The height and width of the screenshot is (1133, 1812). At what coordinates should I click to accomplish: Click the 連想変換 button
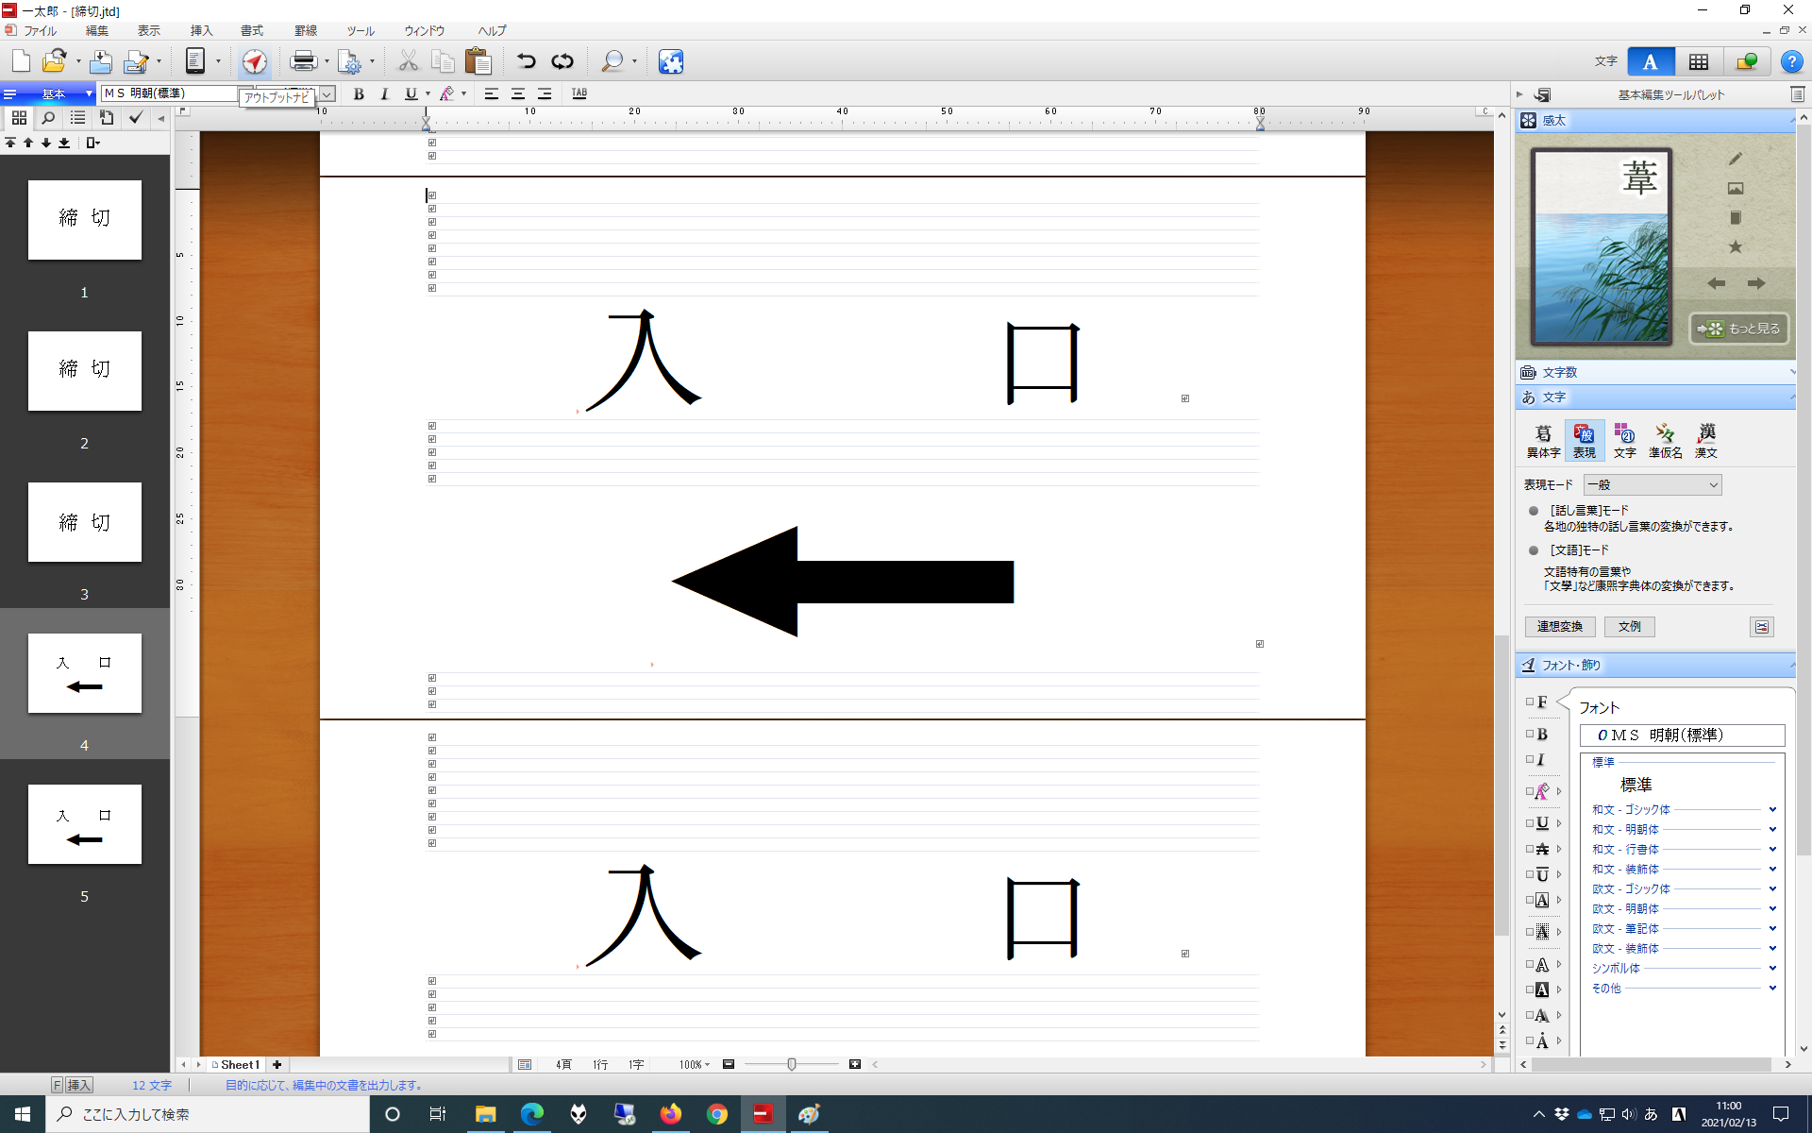pyautogui.click(x=1559, y=627)
